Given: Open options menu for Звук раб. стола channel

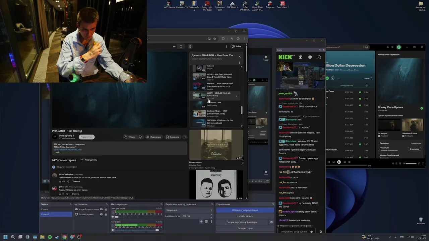Looking at the screenshot, I should pyautogui.click(x=113, y=212).
